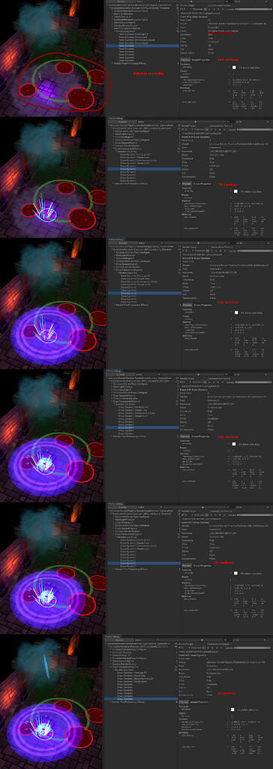Image resolution: width=273 pixels, height=769 pixels.
Task: Click the white texture swatch in bottom panel
Action: click(232, 709)
